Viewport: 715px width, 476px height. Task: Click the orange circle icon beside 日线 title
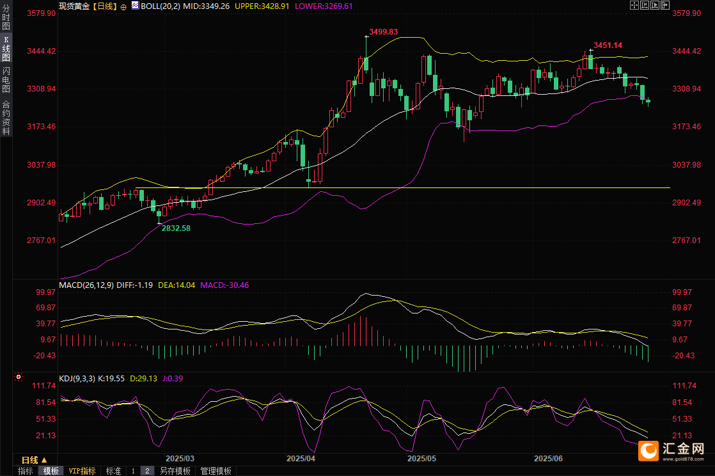(123, 6)
